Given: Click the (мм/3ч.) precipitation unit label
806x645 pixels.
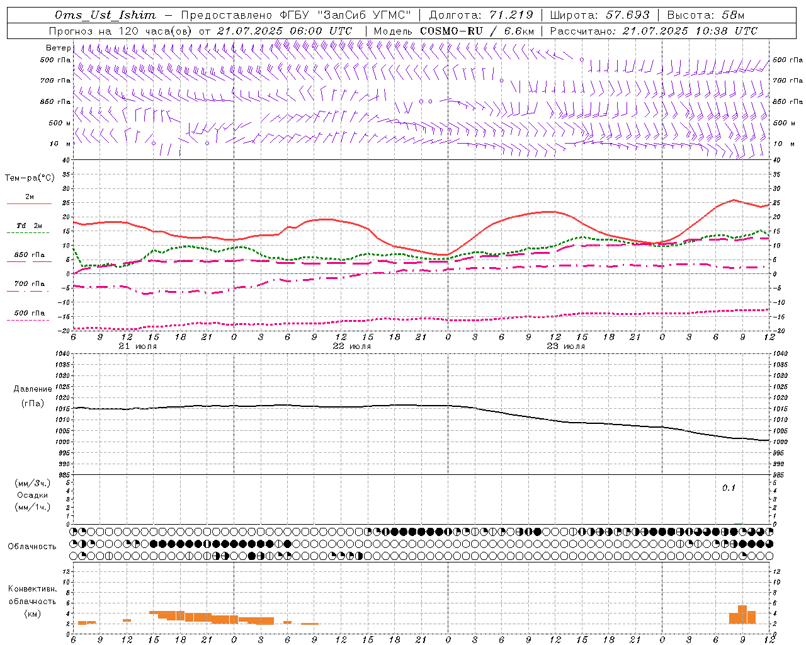Looking at the screenshot, I should (x=33, y=483).
